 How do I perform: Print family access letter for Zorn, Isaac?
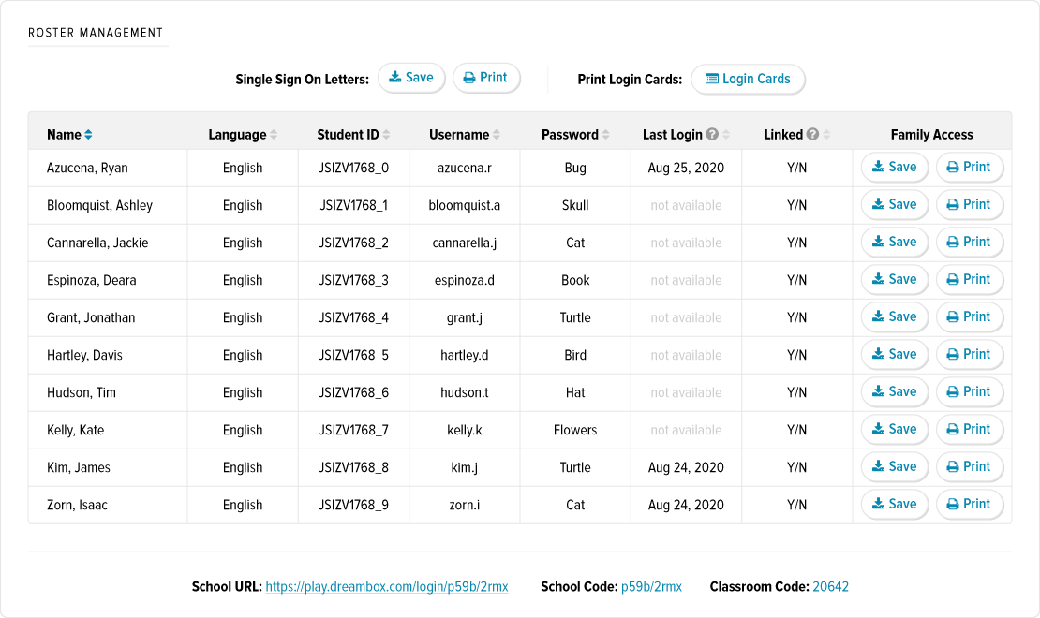[x=969, y=504]
